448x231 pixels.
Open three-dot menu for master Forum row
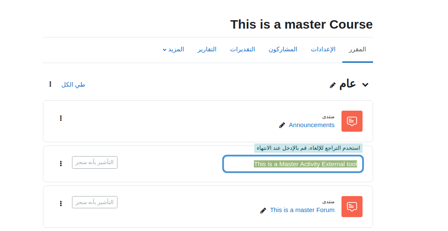(61, 203)
